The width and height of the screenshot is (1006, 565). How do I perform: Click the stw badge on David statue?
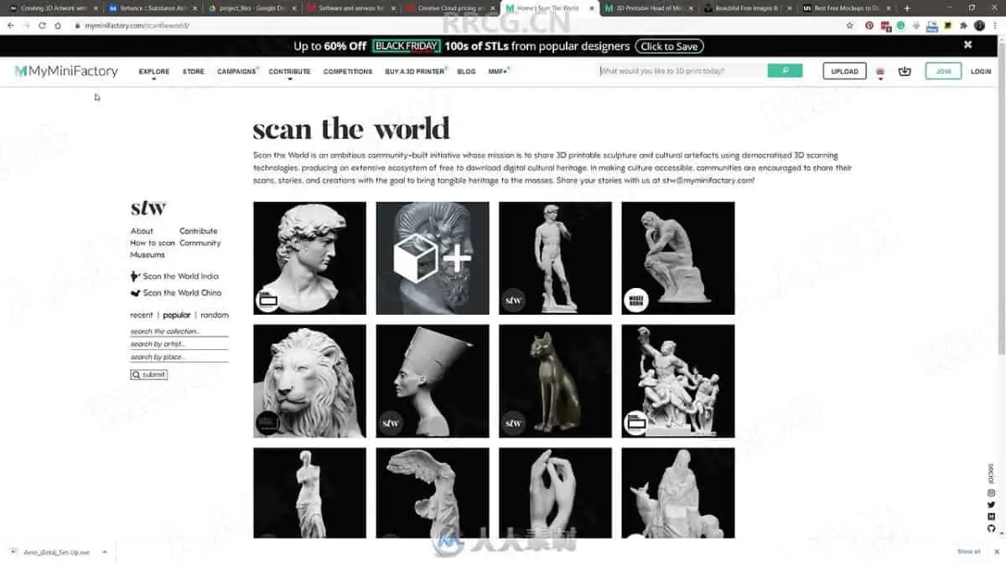513,300
